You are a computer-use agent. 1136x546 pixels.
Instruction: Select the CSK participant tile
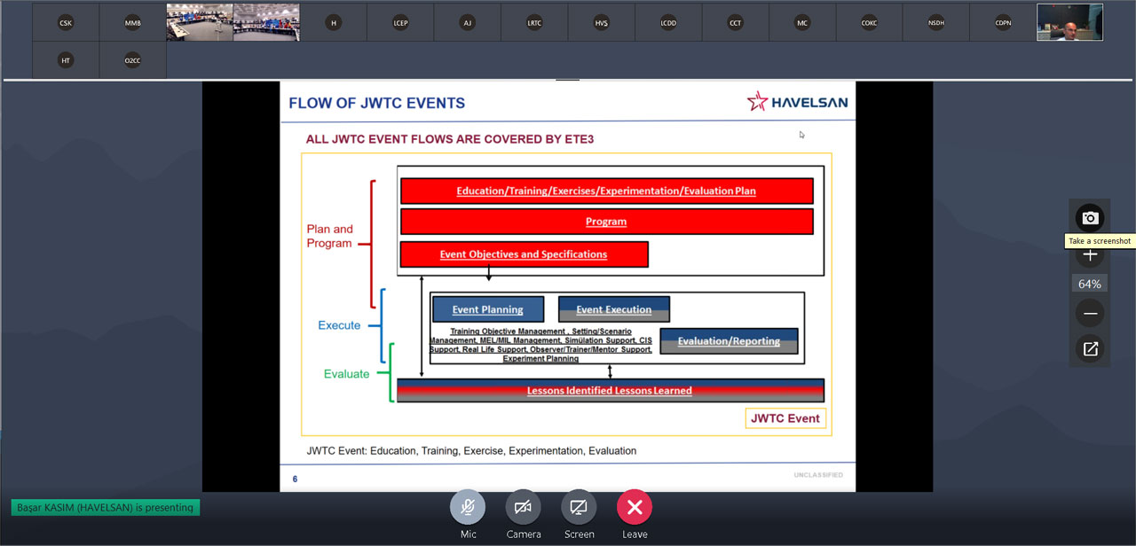[x=66, y=23]
